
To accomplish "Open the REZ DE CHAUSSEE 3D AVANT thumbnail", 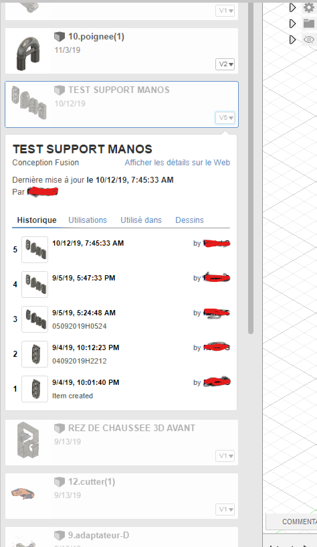I will coord(28,440).
